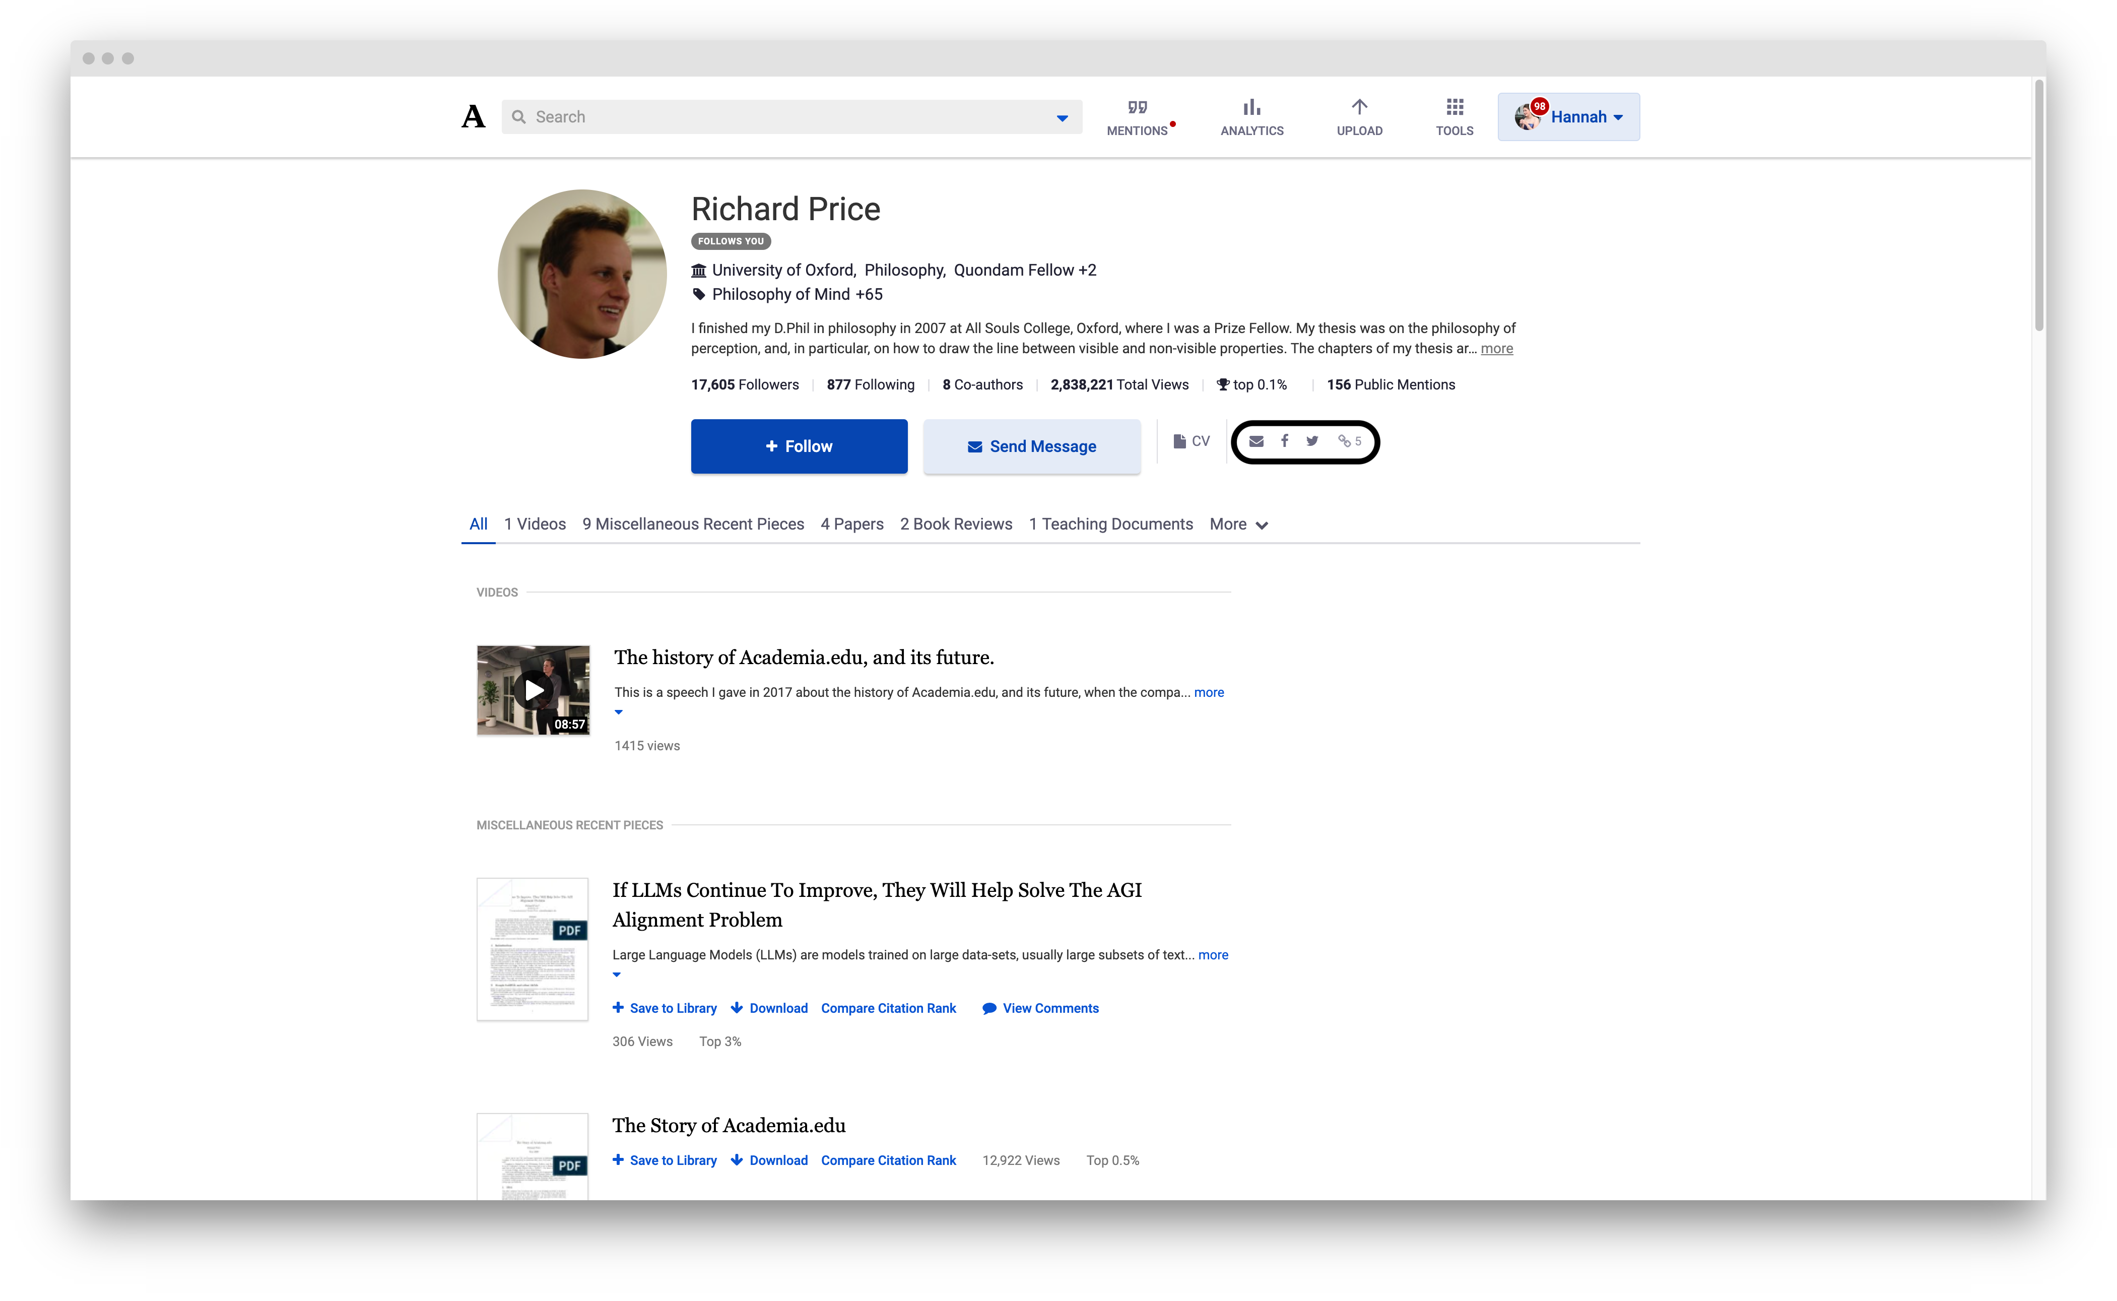Click the Philosophy of Mind interest

tap(781, 294)
